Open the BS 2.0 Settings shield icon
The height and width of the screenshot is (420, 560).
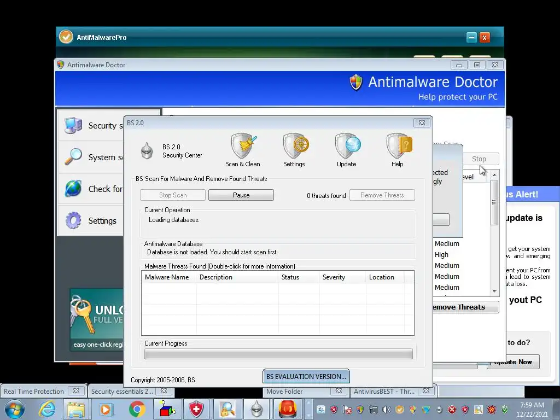tap(294, 150)
